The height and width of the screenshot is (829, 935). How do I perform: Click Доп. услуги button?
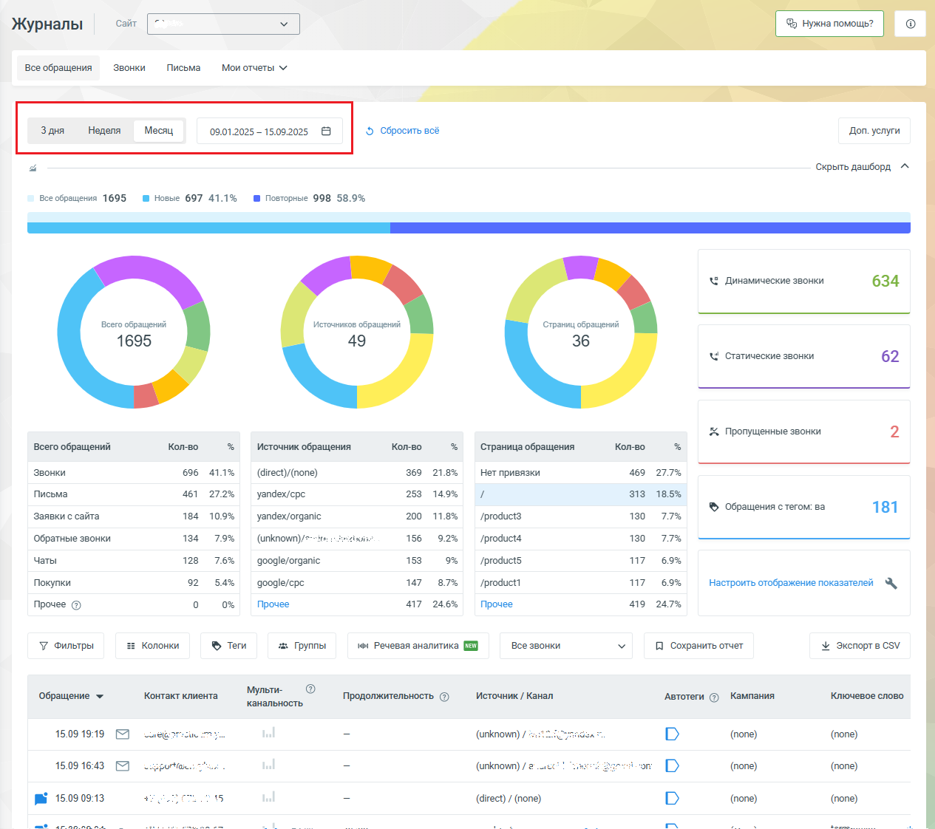point(874,131)
